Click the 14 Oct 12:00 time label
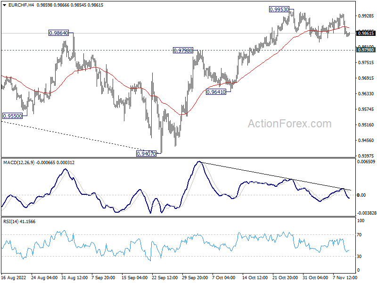The height and width of the screenshot is (283, 377). (x=255, y=277)
